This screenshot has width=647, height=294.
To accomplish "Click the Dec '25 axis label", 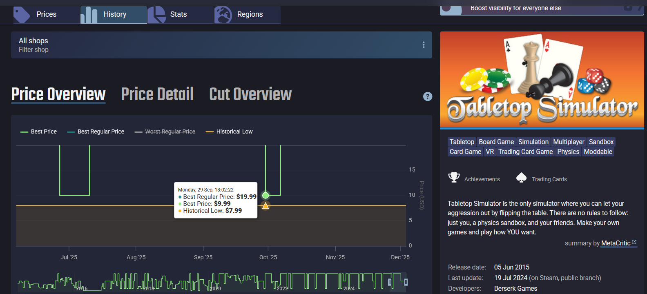I will pyautogui.click(x=400, y=257).
